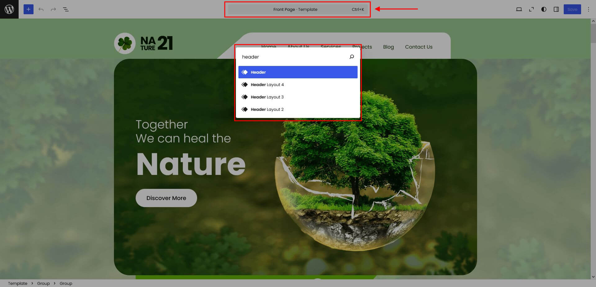The width and height of the screenshot is (596, 287).
Task: Click the undo arrow icon
Action: (41, 9)
